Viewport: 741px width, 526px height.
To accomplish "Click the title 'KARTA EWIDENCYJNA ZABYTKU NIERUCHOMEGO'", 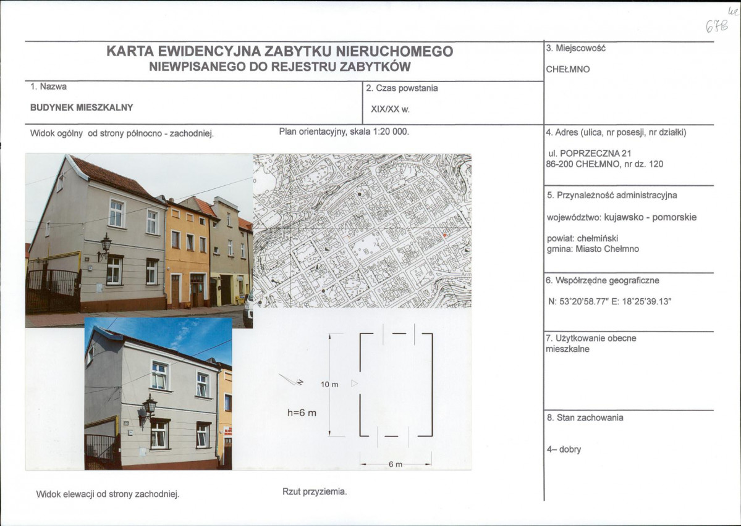I will pyautogui.click(x=279, y=51).
